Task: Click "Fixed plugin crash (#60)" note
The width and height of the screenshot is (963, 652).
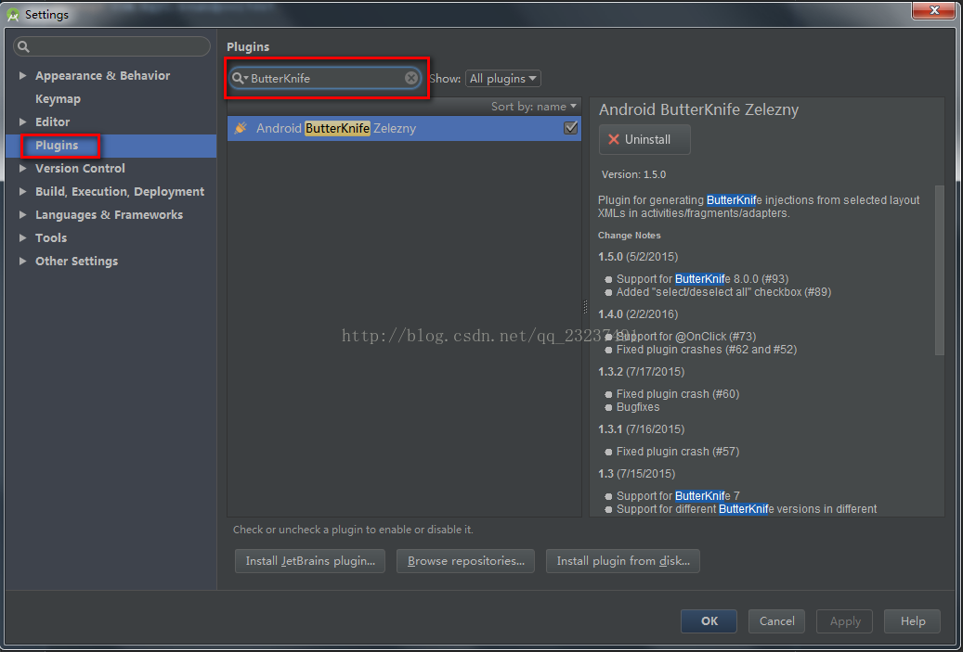Action: tap(677, 394)
